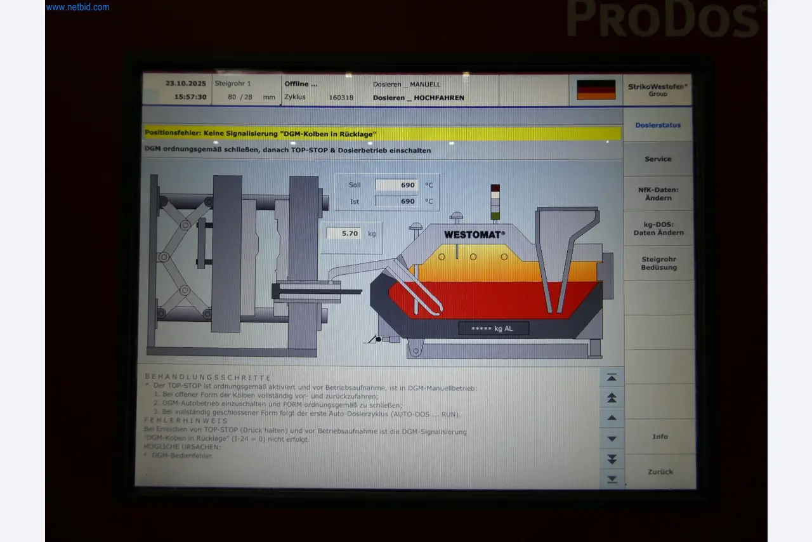812x542 pixels.
Task: Click the BEHANDLUNGSSCHRITTE heading
Action: point(208,377)
